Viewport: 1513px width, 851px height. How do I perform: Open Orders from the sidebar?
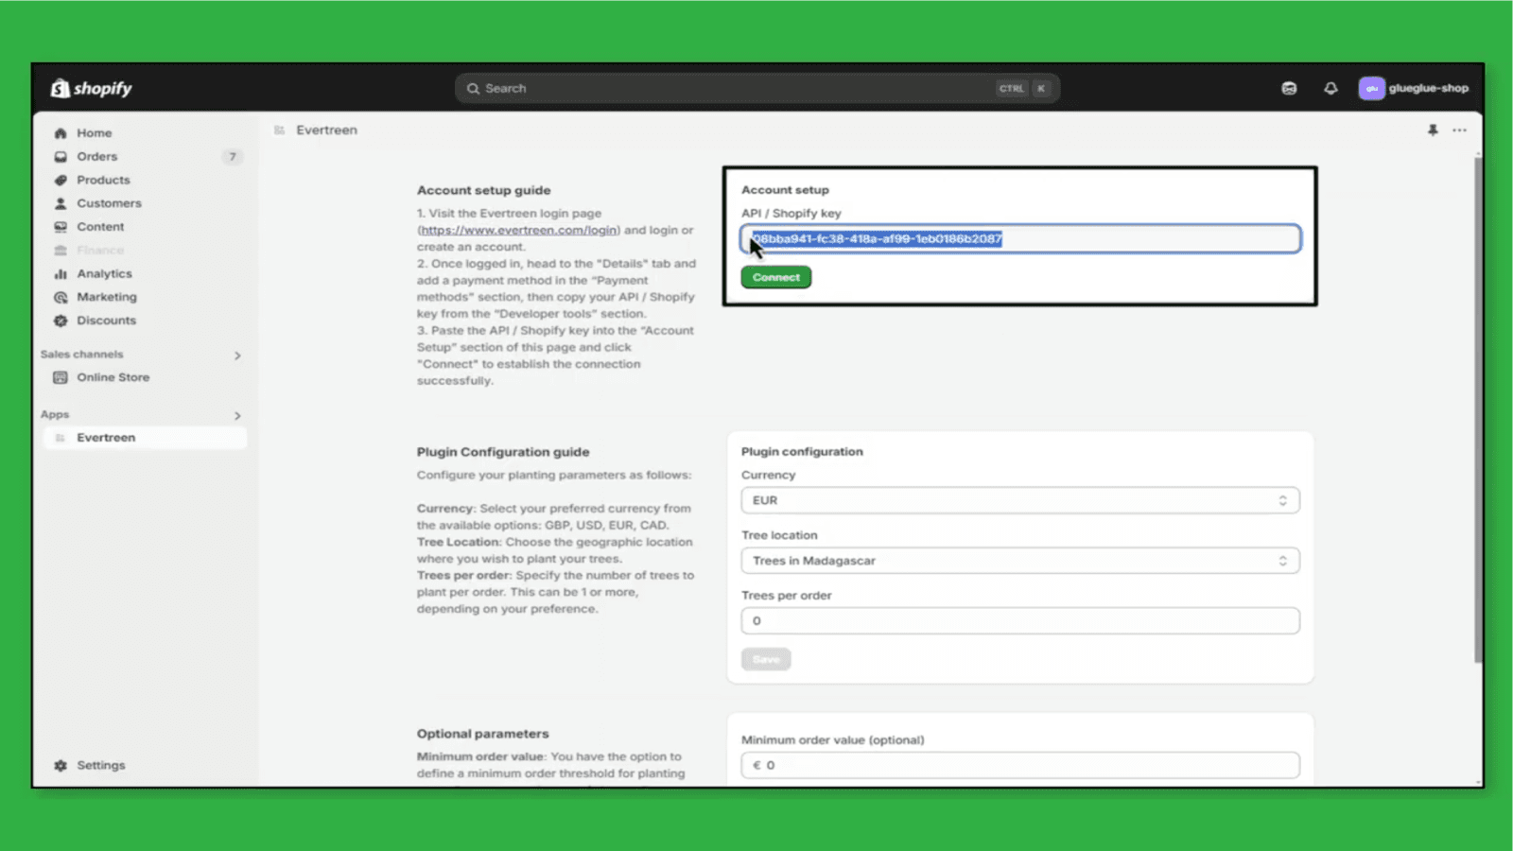click(97, 156)
